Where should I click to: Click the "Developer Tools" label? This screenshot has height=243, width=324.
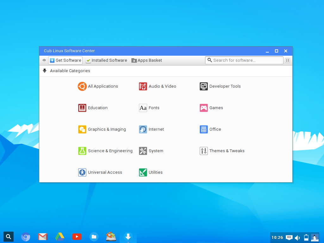coord(225,86)
